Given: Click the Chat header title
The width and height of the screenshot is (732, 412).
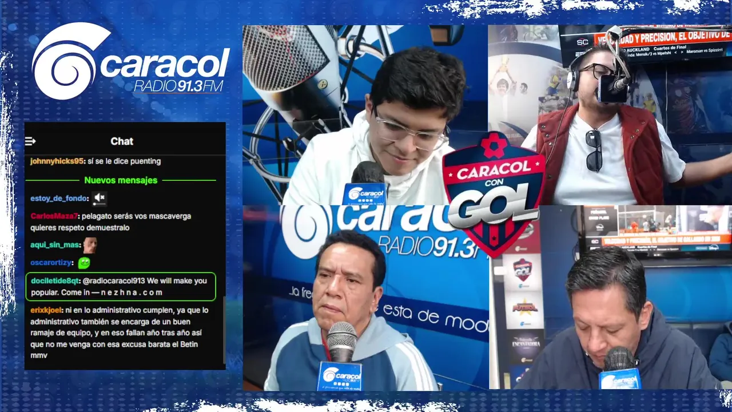Looking at the screenshot, I should pyautogui.click(x=122, y=141).
